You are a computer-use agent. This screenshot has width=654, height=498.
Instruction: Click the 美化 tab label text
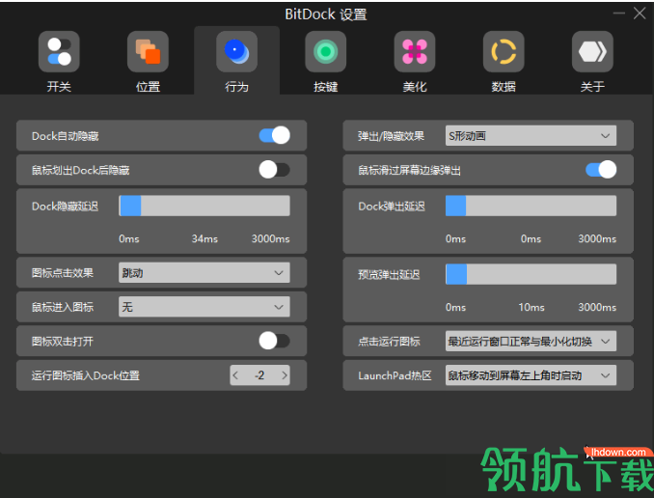(x=415, y=87)
